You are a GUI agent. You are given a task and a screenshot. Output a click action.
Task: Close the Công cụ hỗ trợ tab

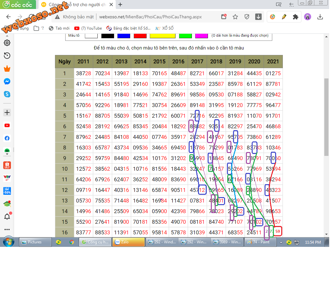tap(111, 4)
